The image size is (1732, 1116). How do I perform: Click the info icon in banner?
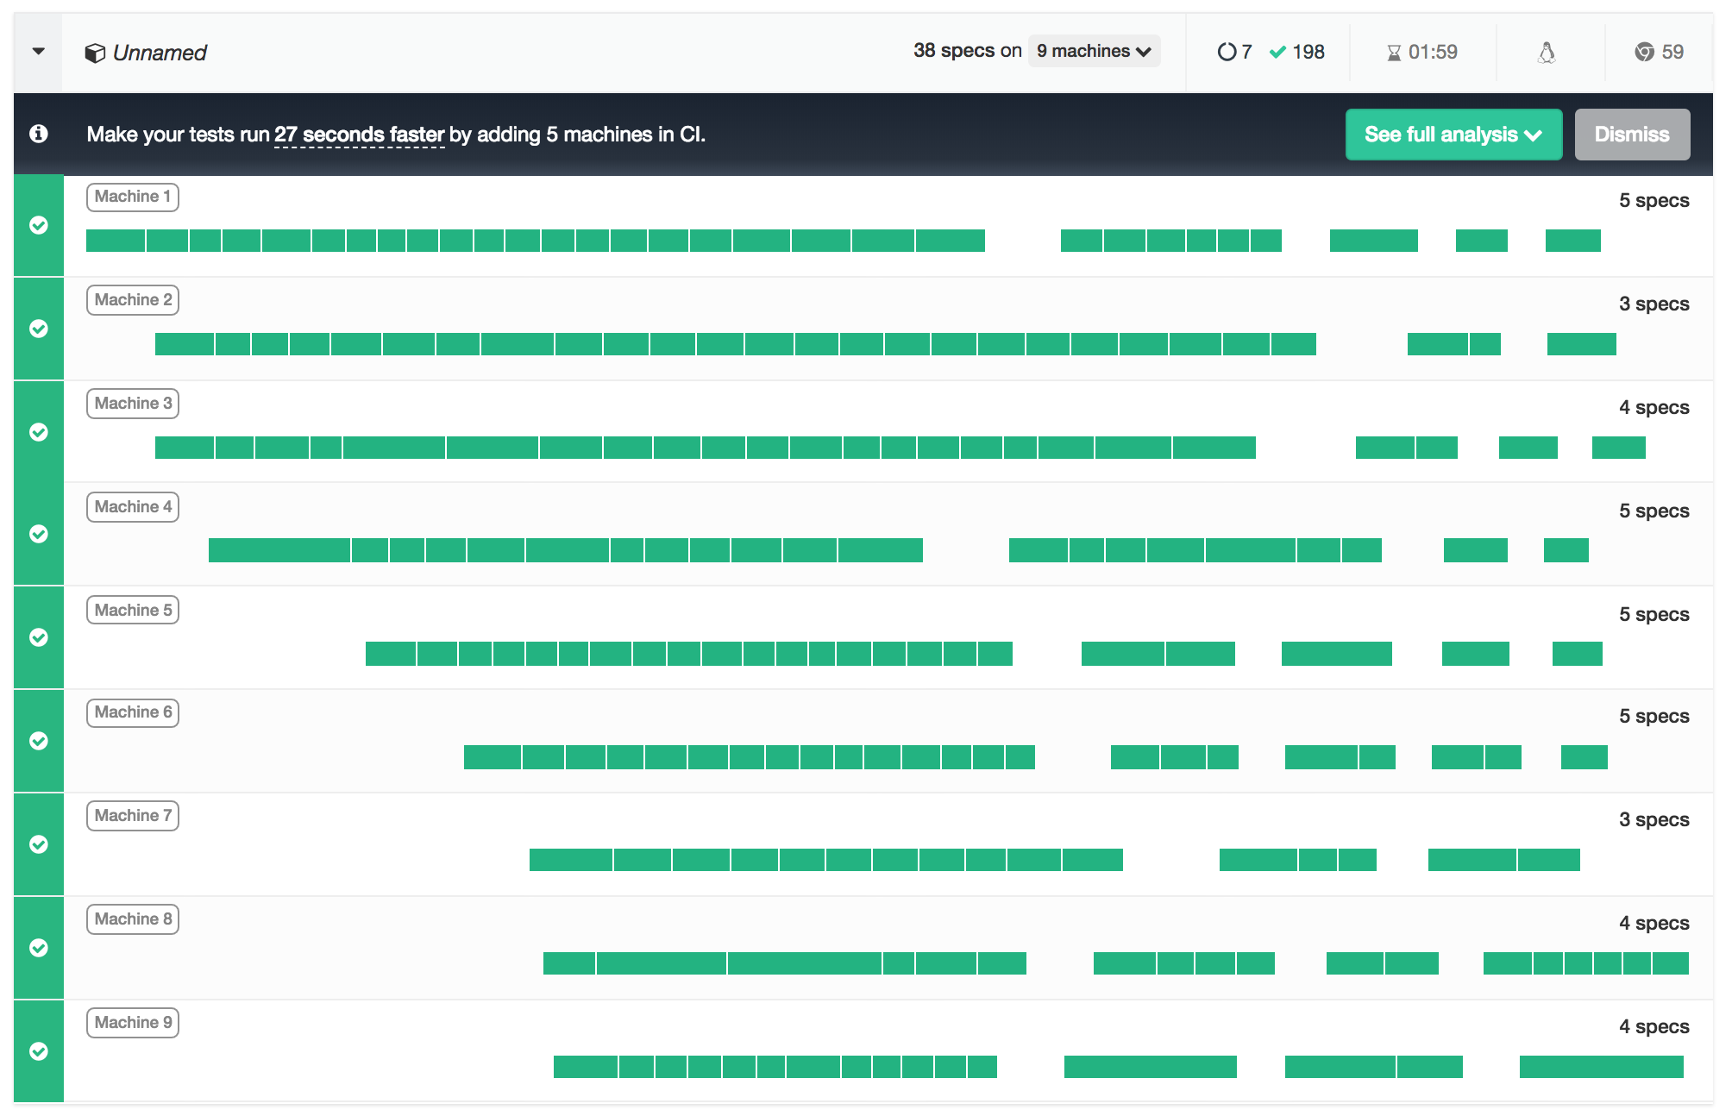[x=38, y=134]
